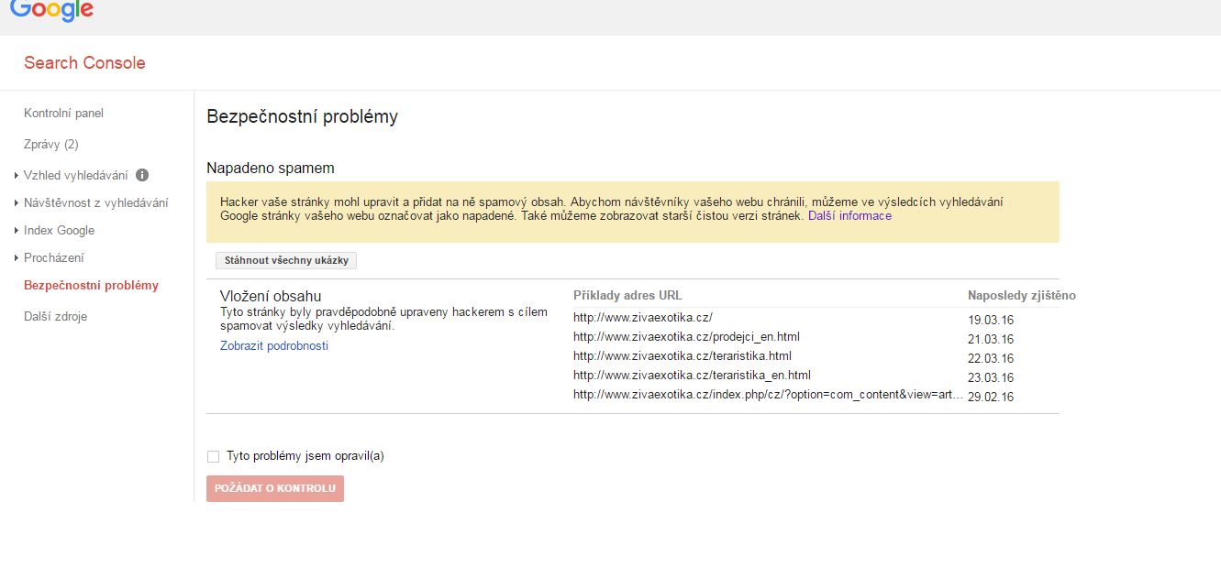Open Další zdroje in the sidebar
This screenshot has width=1221, height=567.
coord(56,317)
